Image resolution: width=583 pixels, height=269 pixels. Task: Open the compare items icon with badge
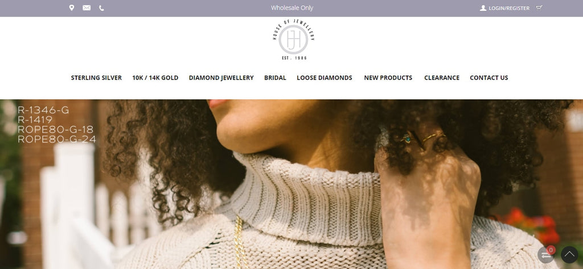[546, 255]
